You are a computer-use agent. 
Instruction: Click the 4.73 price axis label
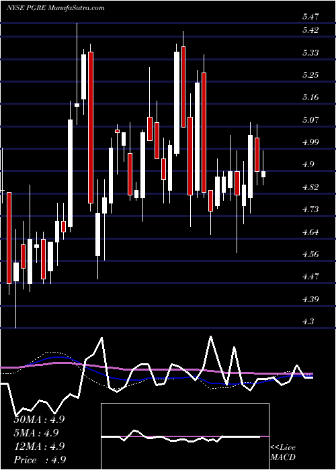(310, 209)
